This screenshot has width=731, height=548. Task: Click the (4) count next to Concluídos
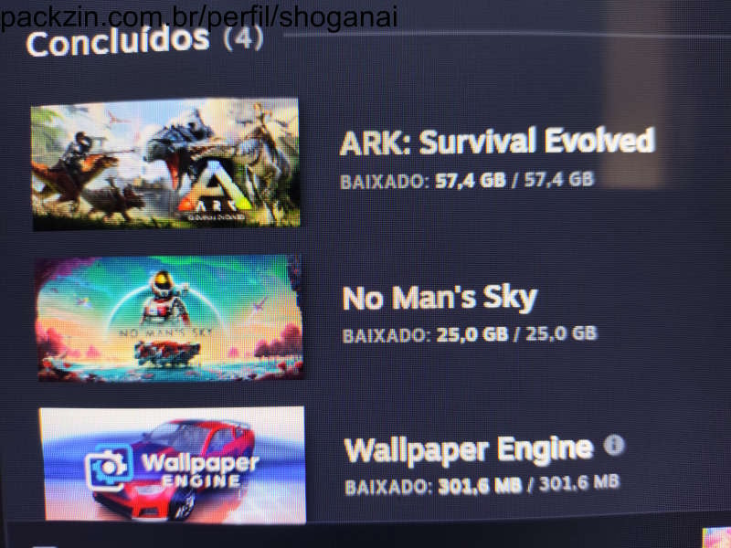(x=243, y=38)
